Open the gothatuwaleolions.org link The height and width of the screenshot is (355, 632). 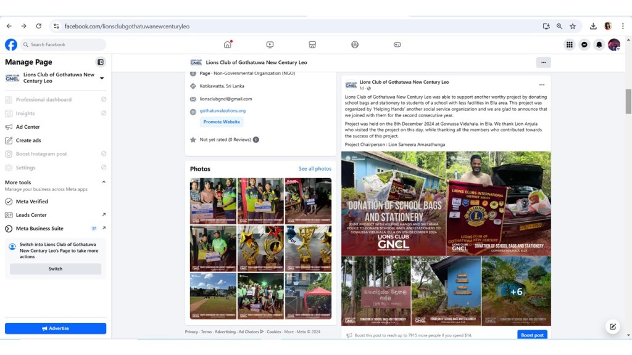[222, 111]
